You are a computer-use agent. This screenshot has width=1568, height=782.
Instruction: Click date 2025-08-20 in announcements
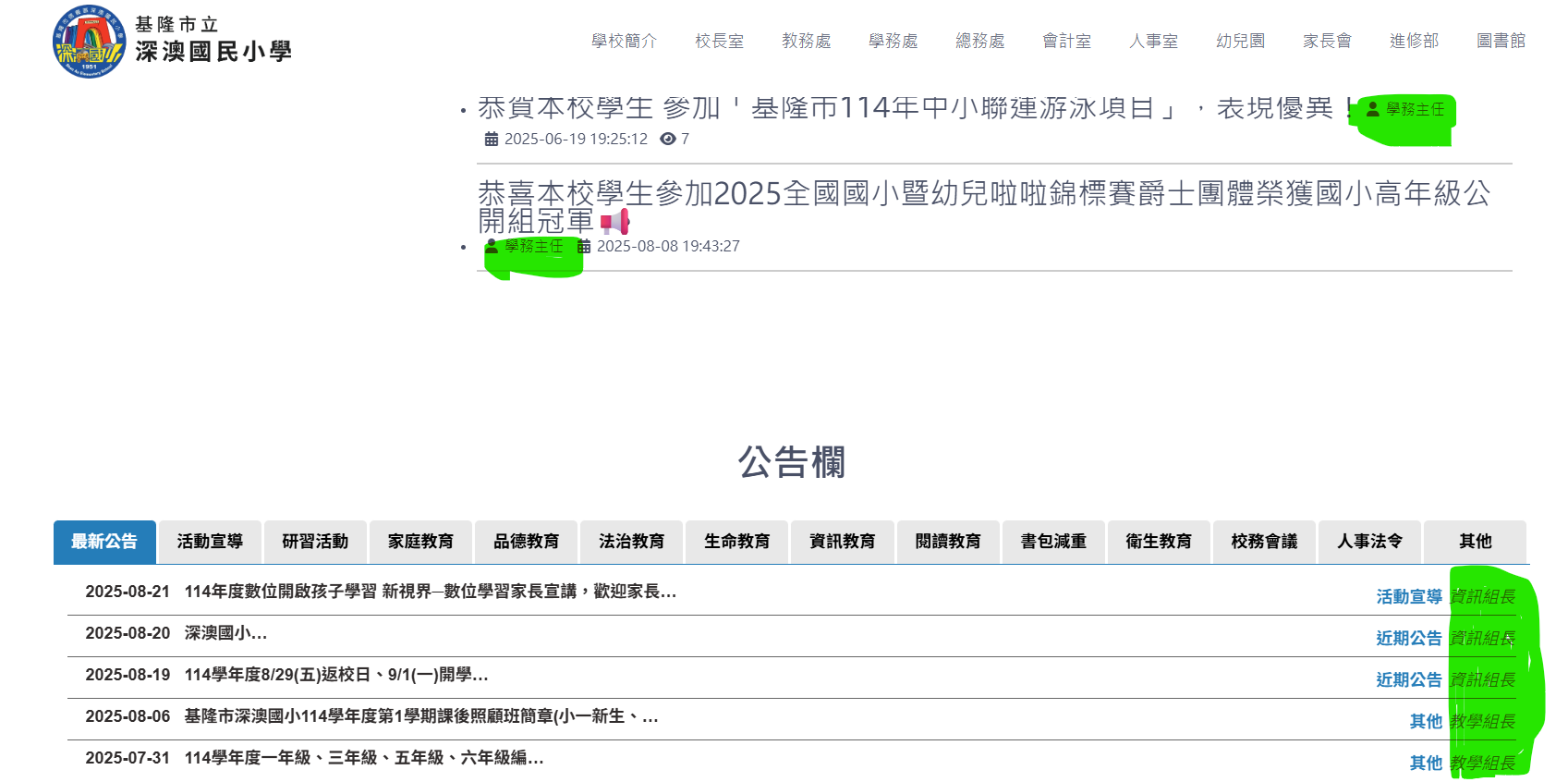pos(128,633)
